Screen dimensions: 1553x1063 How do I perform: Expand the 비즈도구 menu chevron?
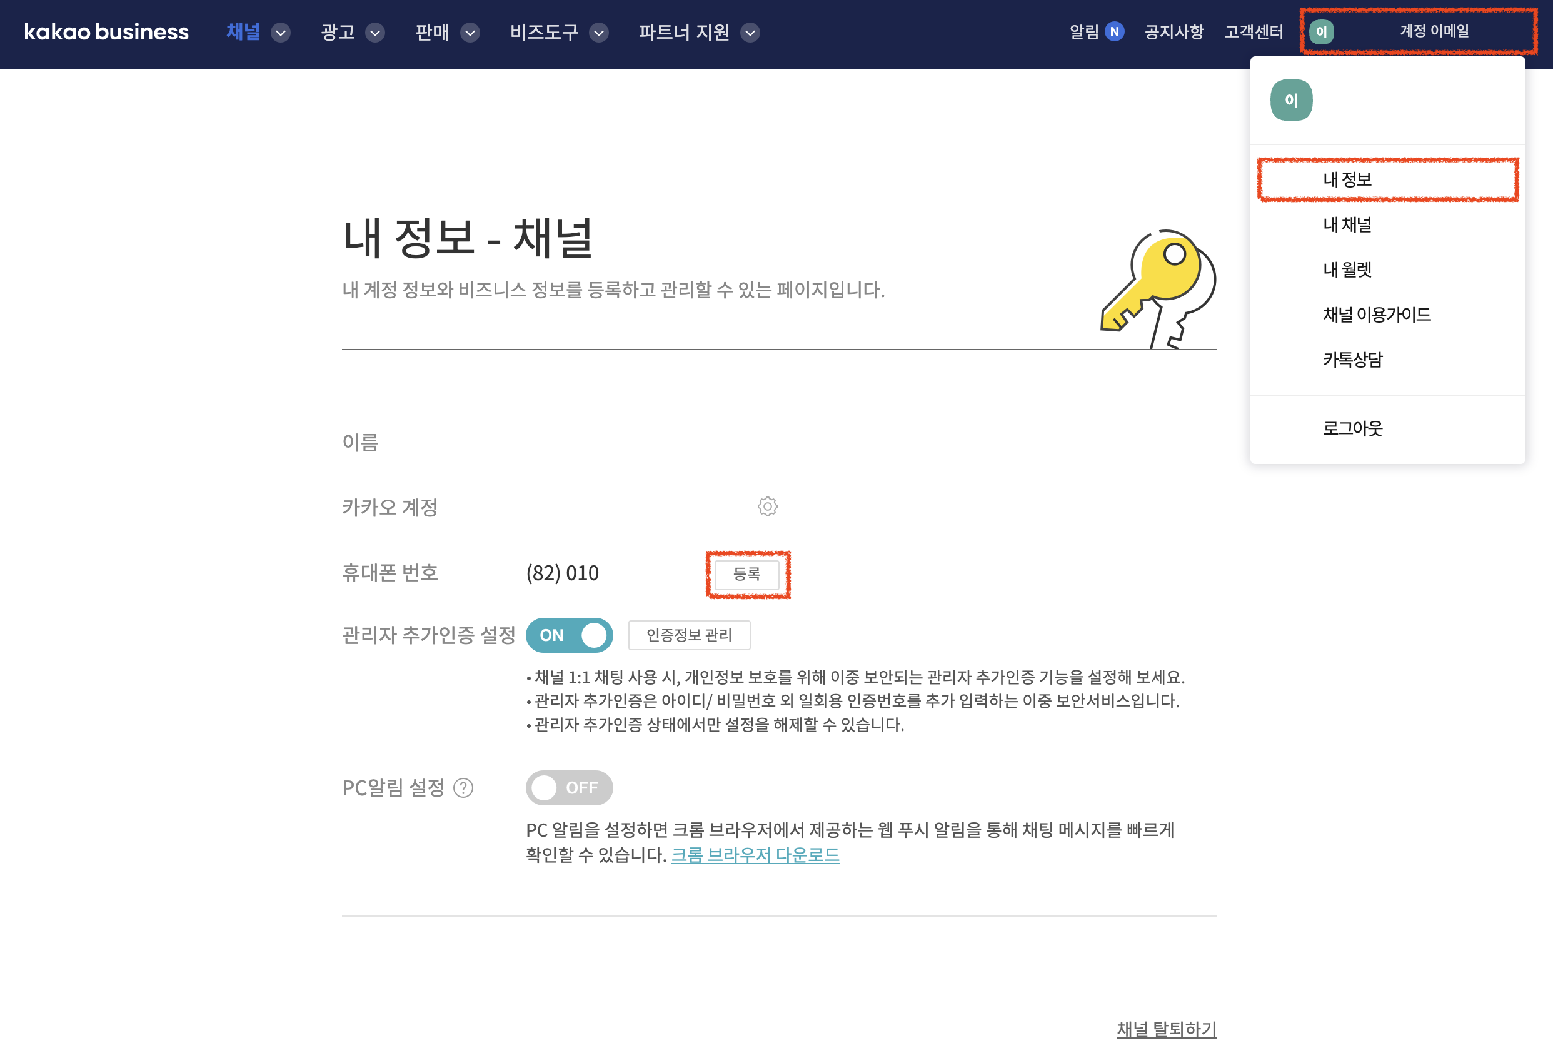[x=600, y=33]
